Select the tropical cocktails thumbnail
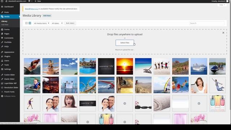Screen dimensions: 231x130 (x=180, y=85)
